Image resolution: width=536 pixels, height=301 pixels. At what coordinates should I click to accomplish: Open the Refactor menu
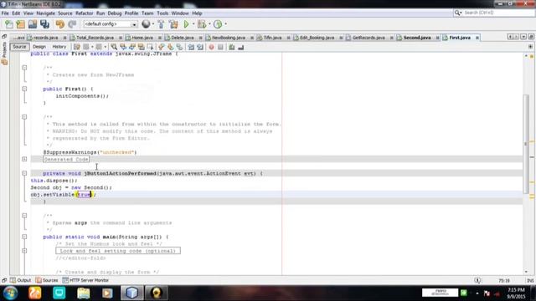click(x=84, y=13)
